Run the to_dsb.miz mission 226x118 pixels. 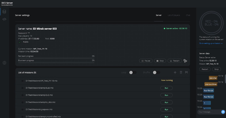pyautogui.click(x=167, y=102)
